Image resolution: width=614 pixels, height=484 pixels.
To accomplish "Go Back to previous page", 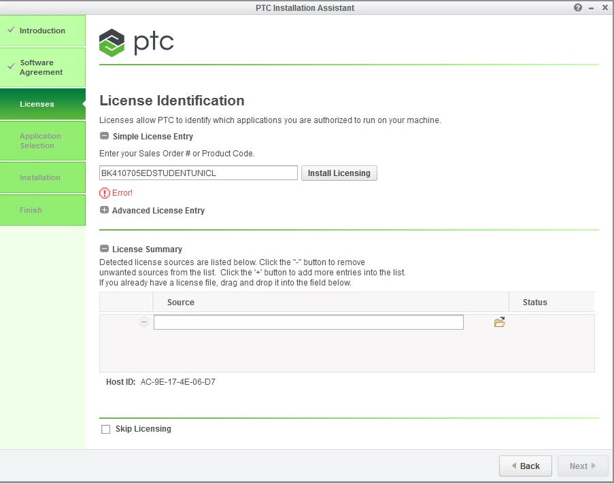I will pos(526,466).
